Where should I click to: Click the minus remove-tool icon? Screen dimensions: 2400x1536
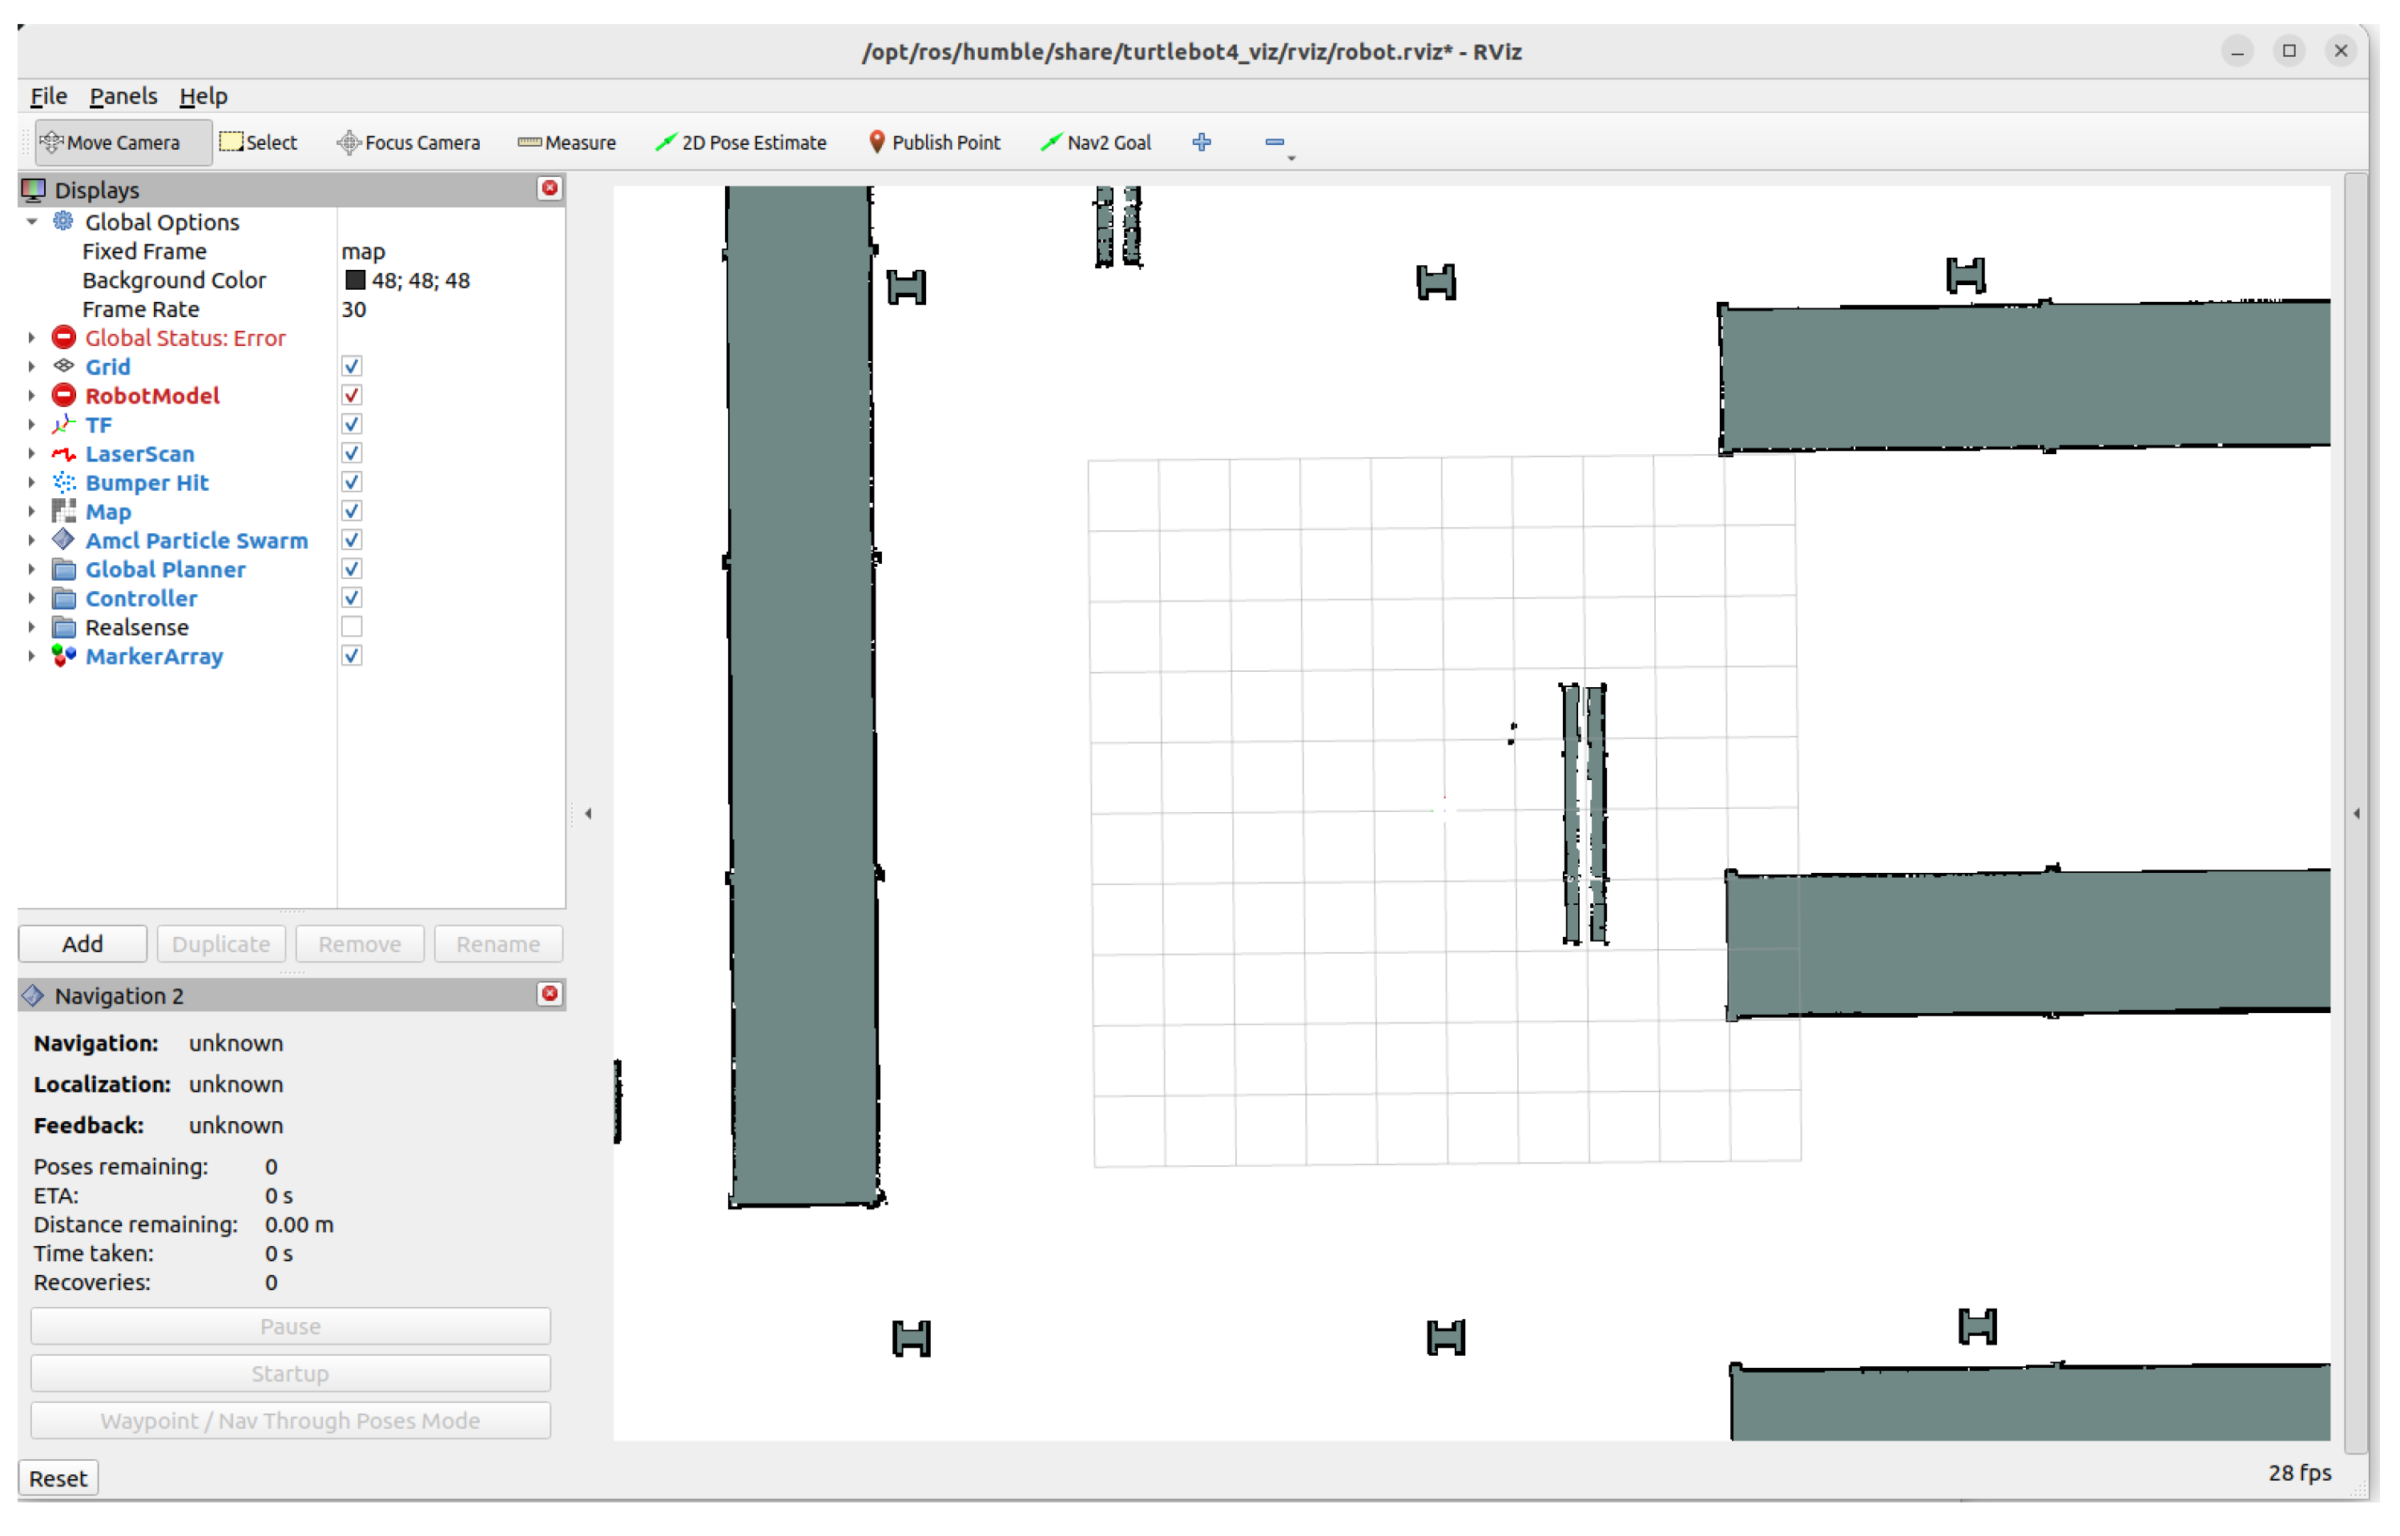(1274, 143)
